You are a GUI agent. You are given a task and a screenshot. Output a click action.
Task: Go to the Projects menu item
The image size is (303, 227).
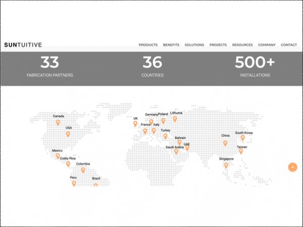pyautogui.click(x=218, y=45)
